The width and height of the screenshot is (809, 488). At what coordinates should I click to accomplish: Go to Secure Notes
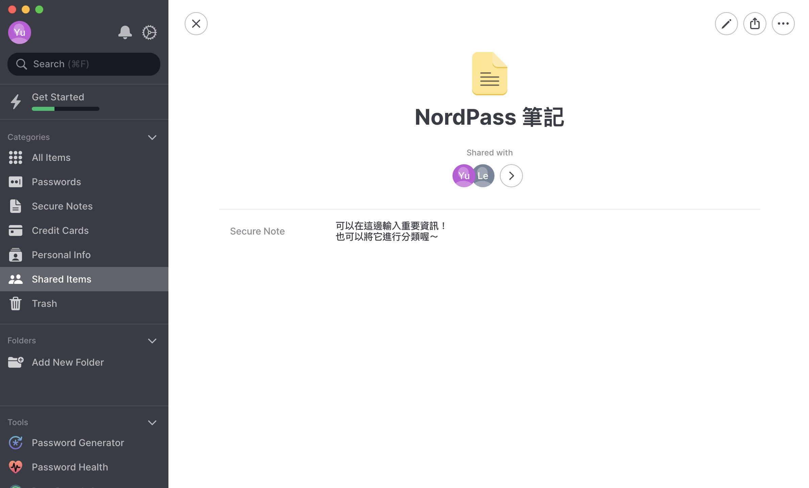[84, 206]
